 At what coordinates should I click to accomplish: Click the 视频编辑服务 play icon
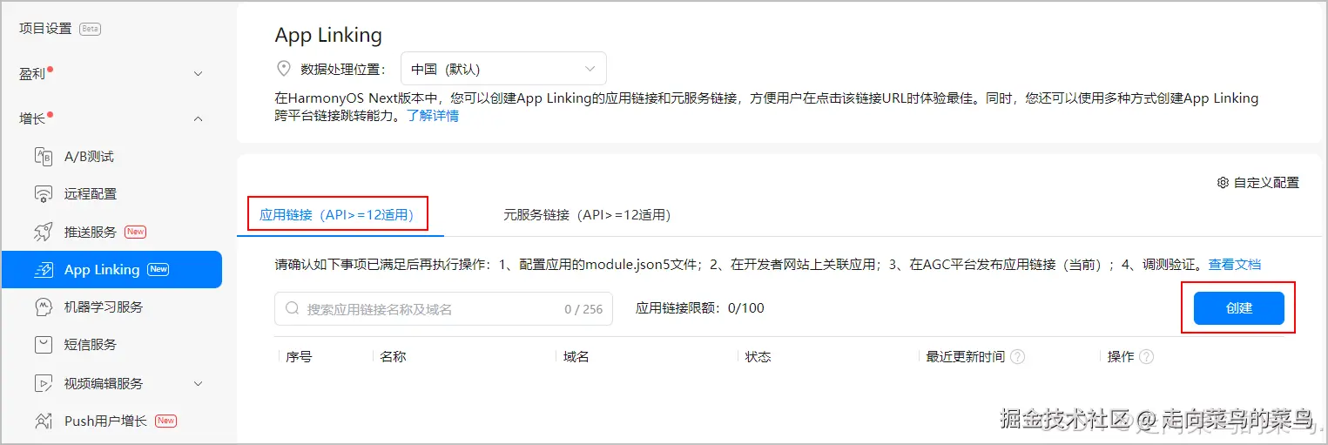pyautogui.click(x=44, y=383)
